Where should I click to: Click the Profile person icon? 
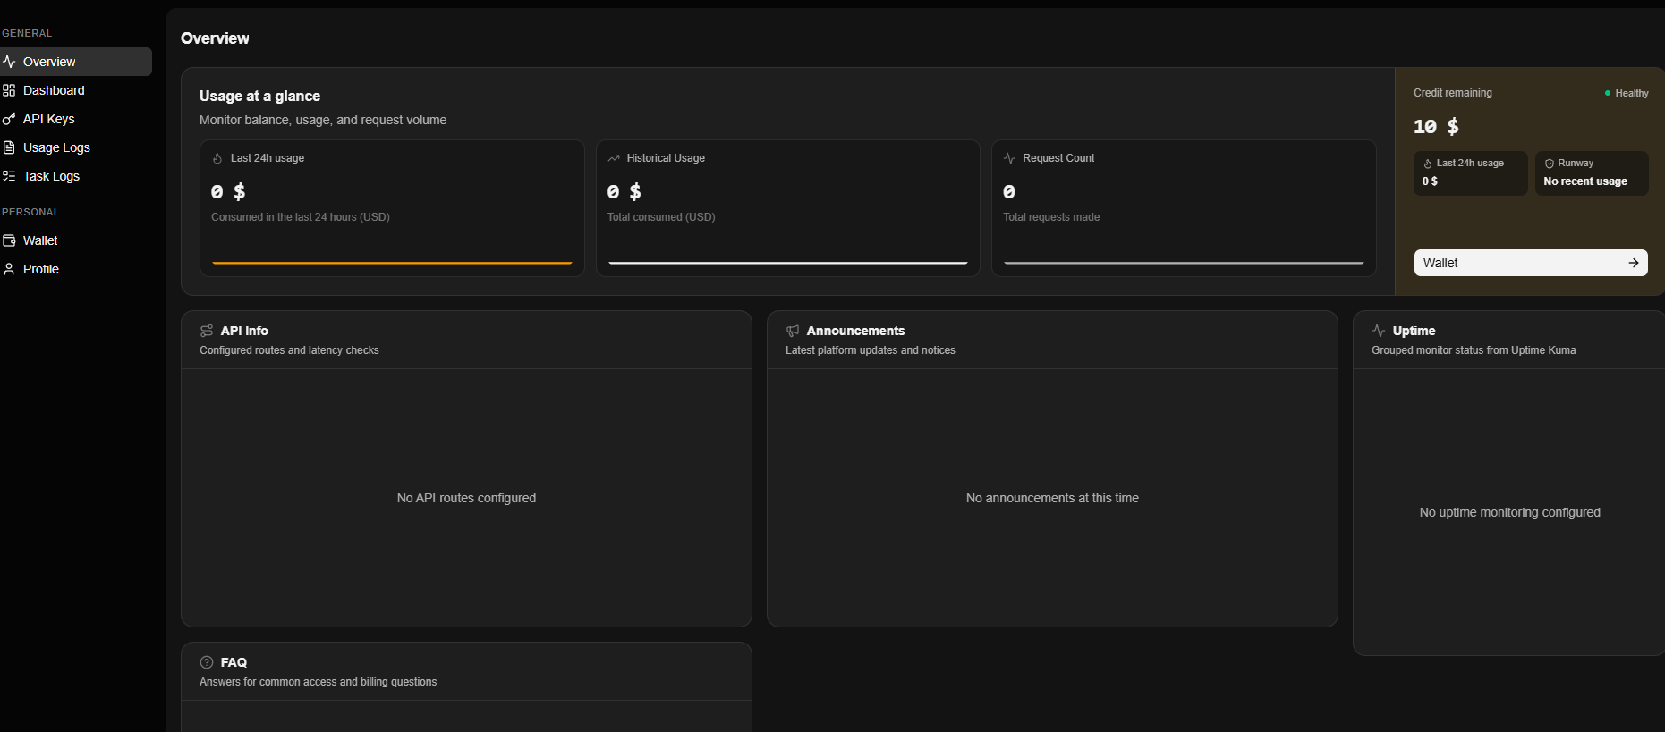point(9,269)
